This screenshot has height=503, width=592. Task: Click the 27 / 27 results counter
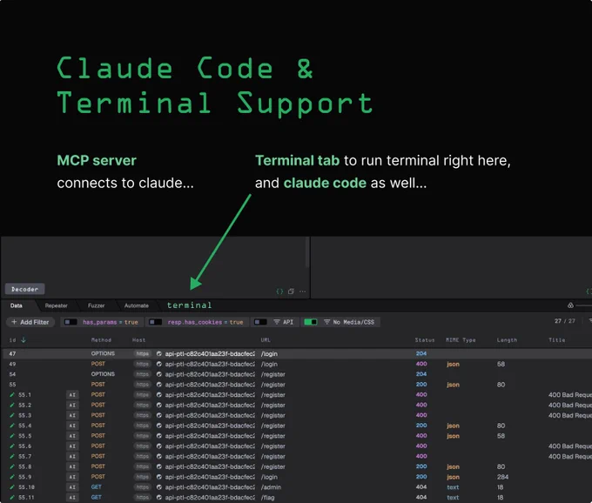pos(565,321)
